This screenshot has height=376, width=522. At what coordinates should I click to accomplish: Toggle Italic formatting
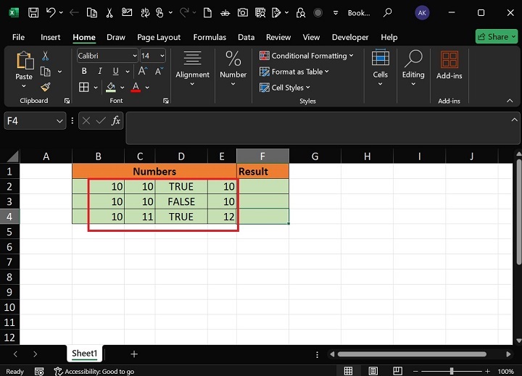pyautogui.click(x=100, y=71)
